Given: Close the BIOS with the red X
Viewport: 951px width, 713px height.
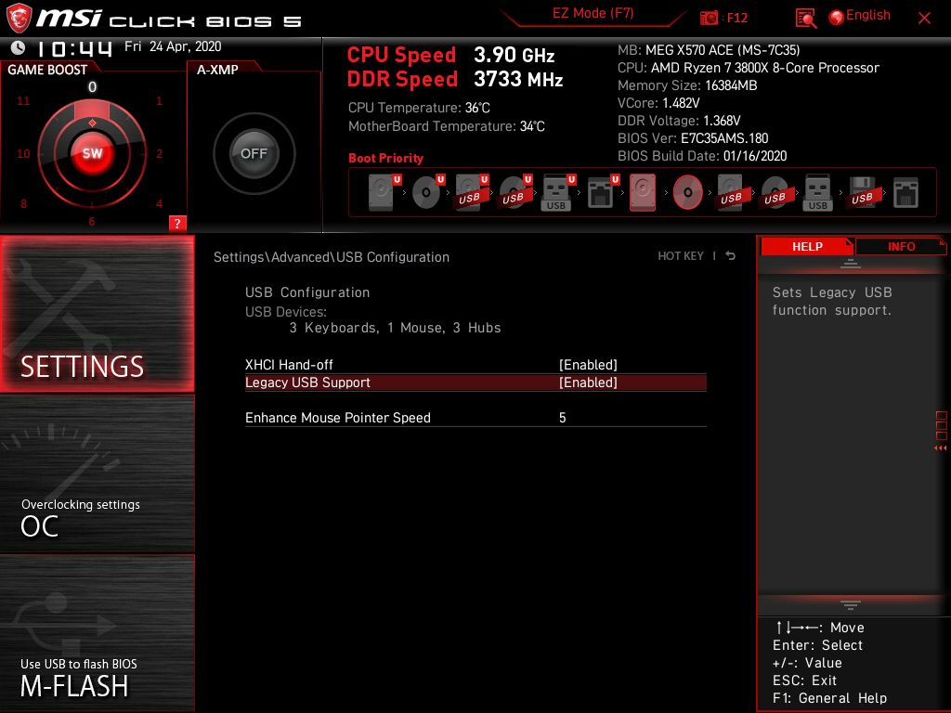Looking at the screenshot, I should (924, 19).
